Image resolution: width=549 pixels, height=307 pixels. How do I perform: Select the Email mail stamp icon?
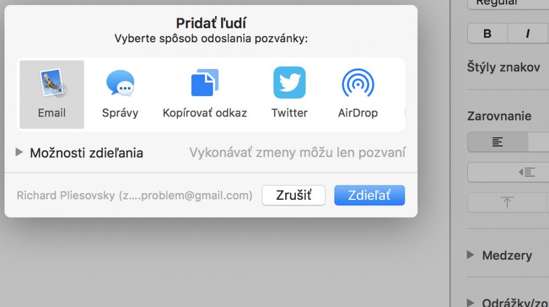pyautogui.click(x=53, y=83)
